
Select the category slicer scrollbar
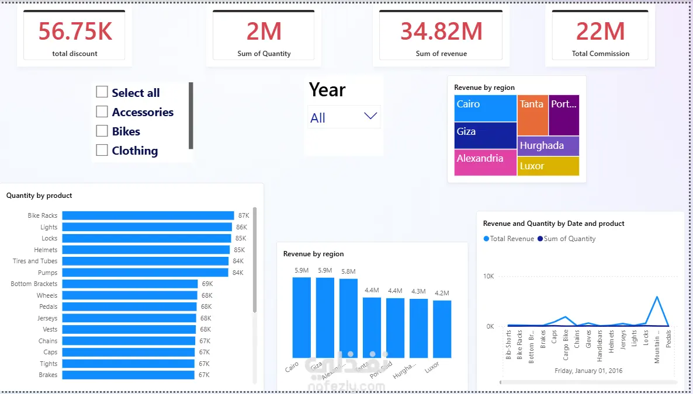click(x=191, y=116)
